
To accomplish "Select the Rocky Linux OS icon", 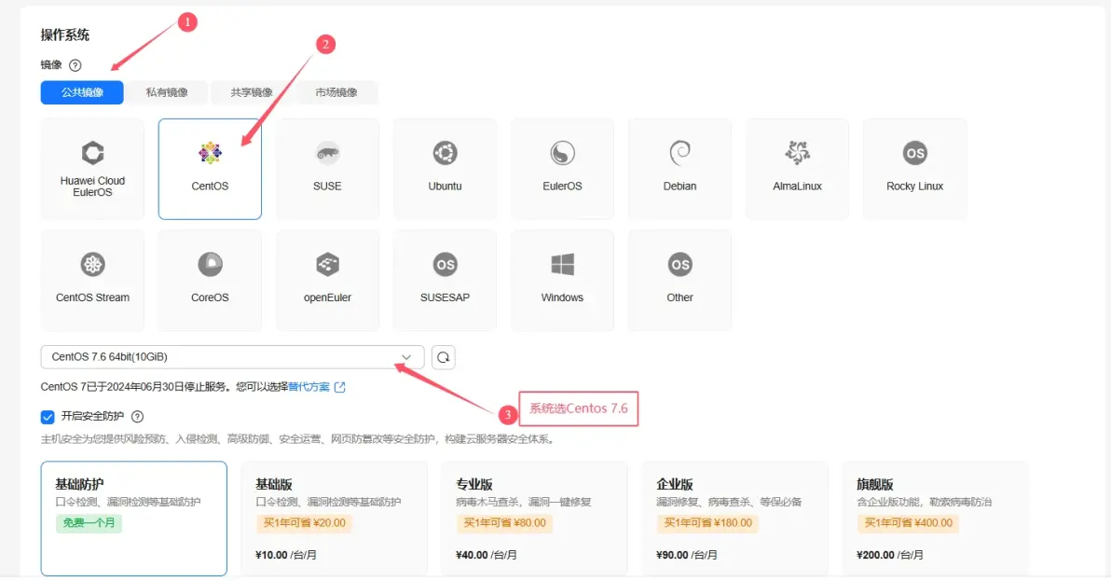I will (914, 152).
